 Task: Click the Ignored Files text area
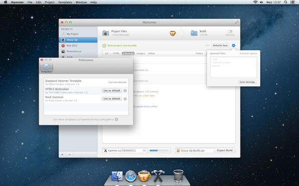point(233,67)
